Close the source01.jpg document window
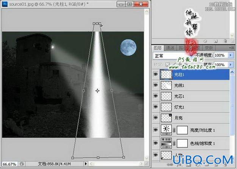This screenshot has width=237, height=169. point(141,4)
